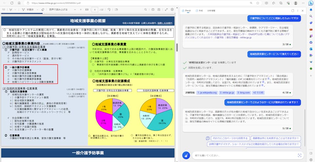Toggle the PDF page view icon
This screenshot has height=162, width=315.
pyautogui.click(x=116, y=9)
